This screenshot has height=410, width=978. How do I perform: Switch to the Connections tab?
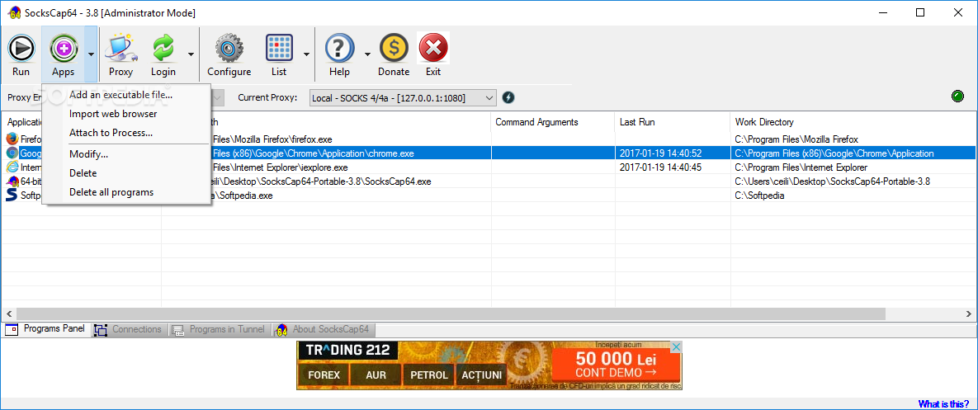pyautogui.click(x=130, y=330)
